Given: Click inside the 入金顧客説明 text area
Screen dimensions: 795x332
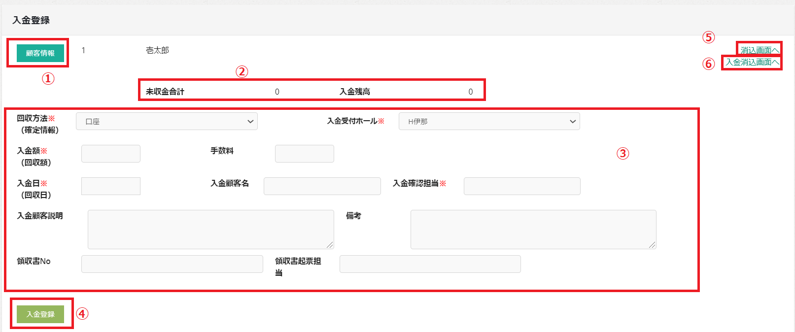Looking at the screenshot, I should [x=210, y=229].
